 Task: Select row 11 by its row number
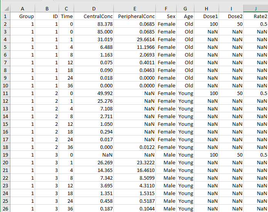point(5,93)
